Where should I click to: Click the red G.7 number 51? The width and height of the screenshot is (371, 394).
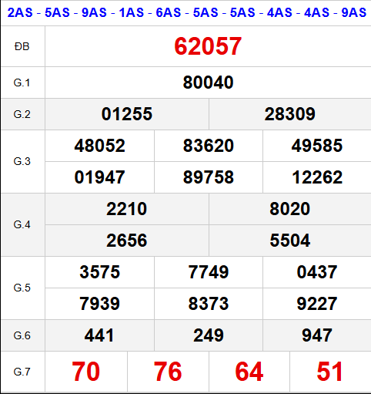coord(329,372)
